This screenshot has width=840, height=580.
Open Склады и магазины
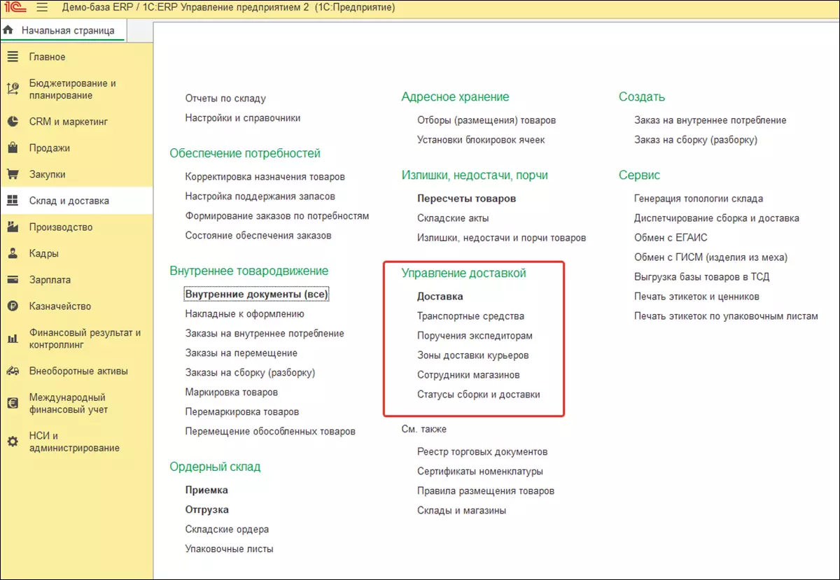coord(461,511)
